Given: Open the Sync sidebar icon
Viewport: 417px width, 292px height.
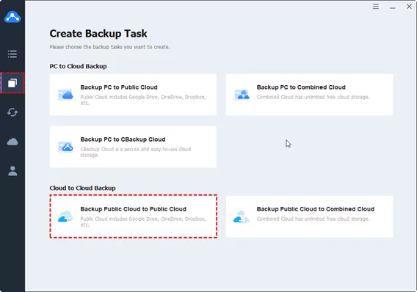Looking at the screenshot, I should pyautogui.click(x=12, y=112).
